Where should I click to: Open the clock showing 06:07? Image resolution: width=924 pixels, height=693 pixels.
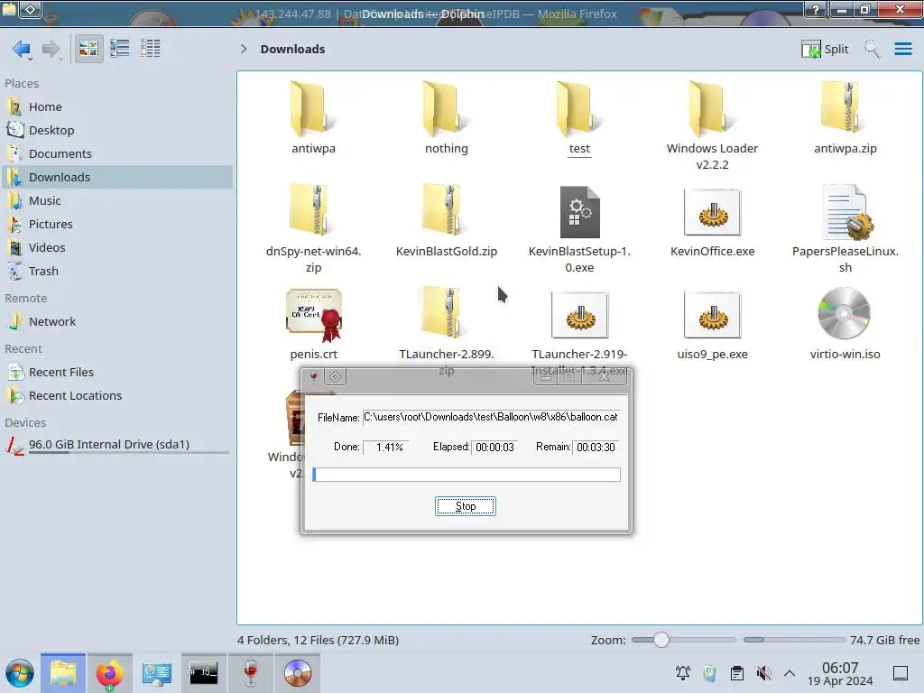[x=840, y=673]
